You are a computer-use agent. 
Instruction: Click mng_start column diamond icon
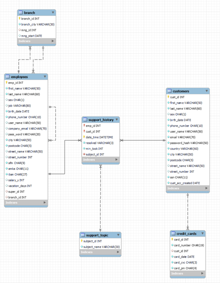(x=20, y=36)
